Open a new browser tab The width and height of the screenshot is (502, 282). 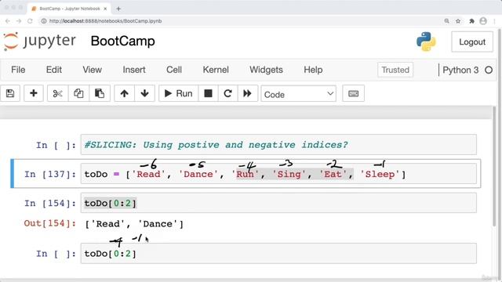pyautogui.click(x=118, y=9)
